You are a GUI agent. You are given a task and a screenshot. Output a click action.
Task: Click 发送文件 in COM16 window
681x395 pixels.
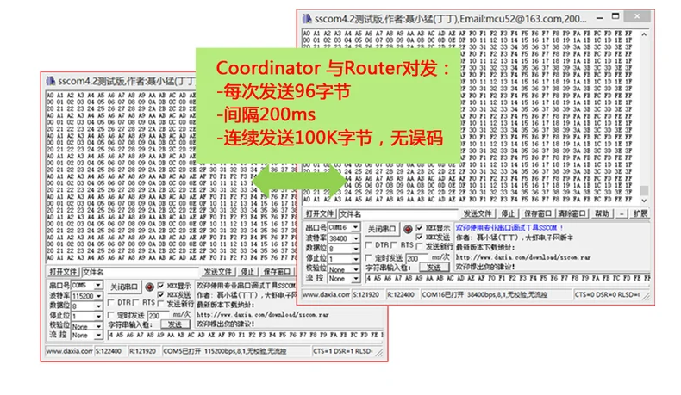coord(478,213)
